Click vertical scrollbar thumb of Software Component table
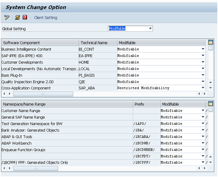 pos(211,48)
